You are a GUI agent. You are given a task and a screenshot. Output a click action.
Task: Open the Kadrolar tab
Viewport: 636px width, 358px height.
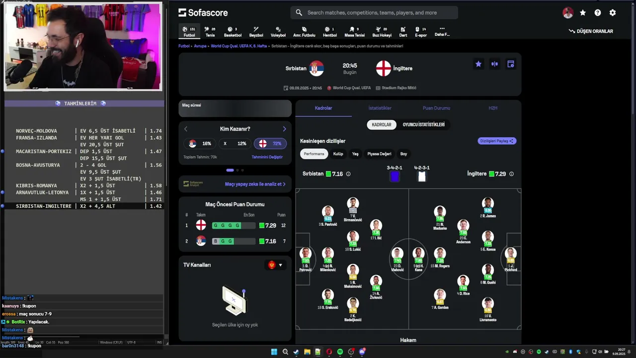coord(323,108)
